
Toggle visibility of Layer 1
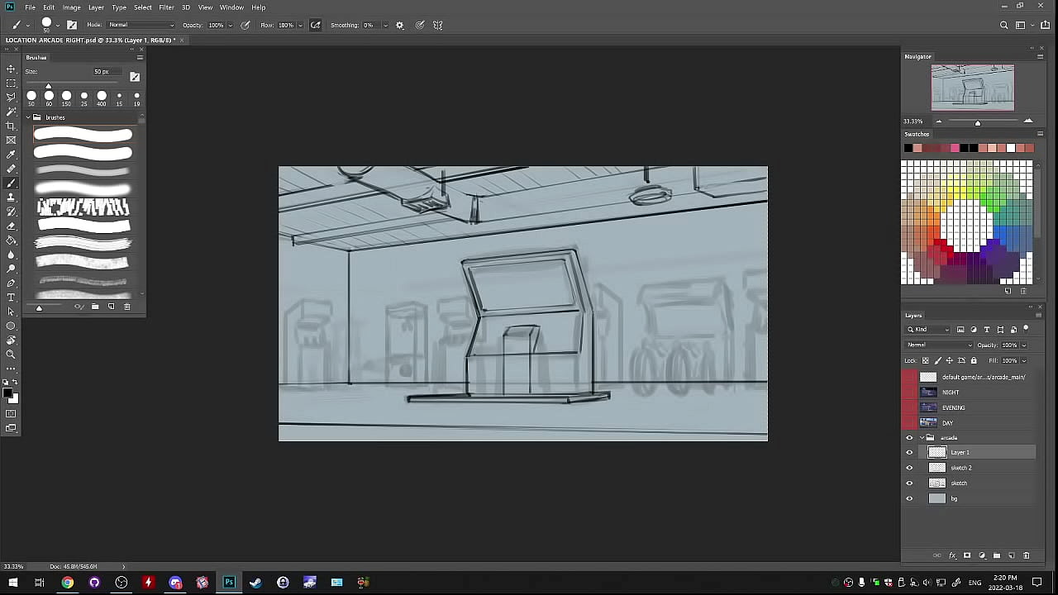click(x=909, y=452)
